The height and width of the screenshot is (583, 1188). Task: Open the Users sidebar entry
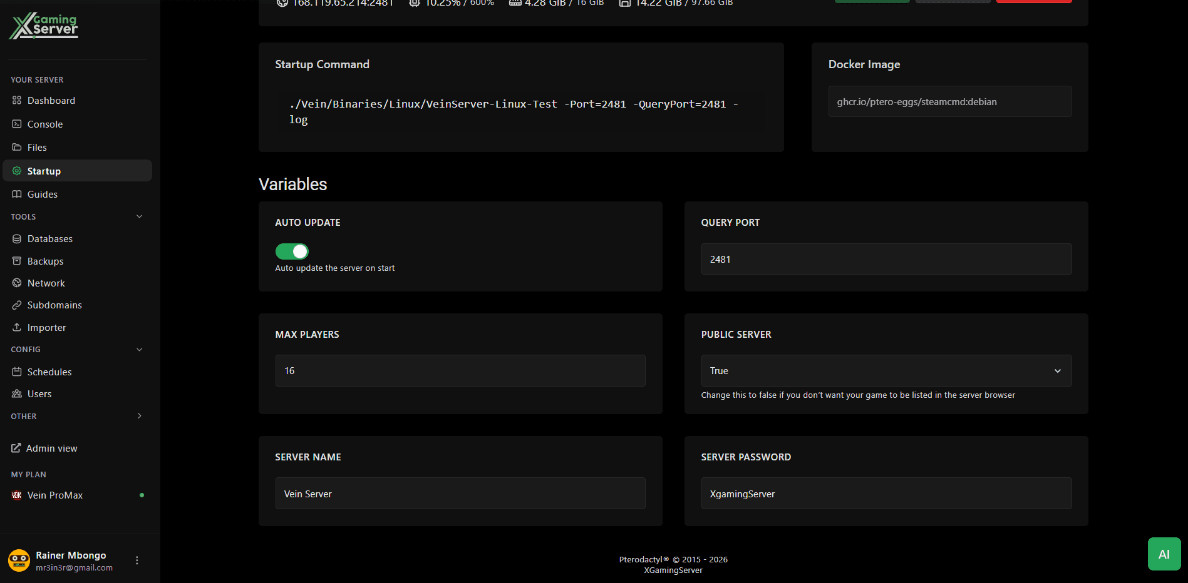39,393
